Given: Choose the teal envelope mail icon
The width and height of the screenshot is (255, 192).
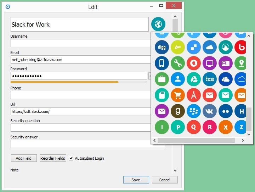Looking at the screenshot, I should (226, 95).
